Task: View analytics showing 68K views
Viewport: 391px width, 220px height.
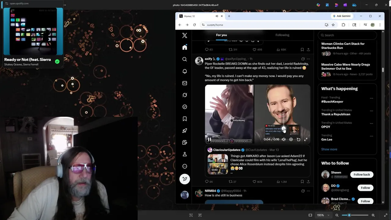Action: [281, 50]
